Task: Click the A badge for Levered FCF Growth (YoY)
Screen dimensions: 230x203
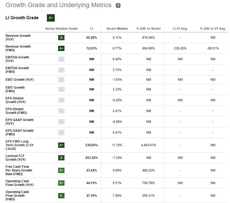Action: [61, 158]
